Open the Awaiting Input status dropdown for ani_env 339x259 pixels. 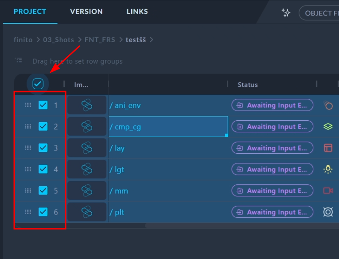pos(272,105)
